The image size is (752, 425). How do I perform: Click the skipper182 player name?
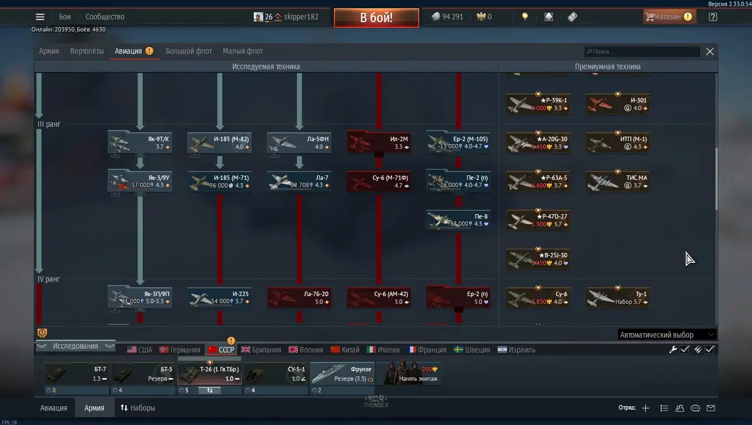tap(301, 17)
